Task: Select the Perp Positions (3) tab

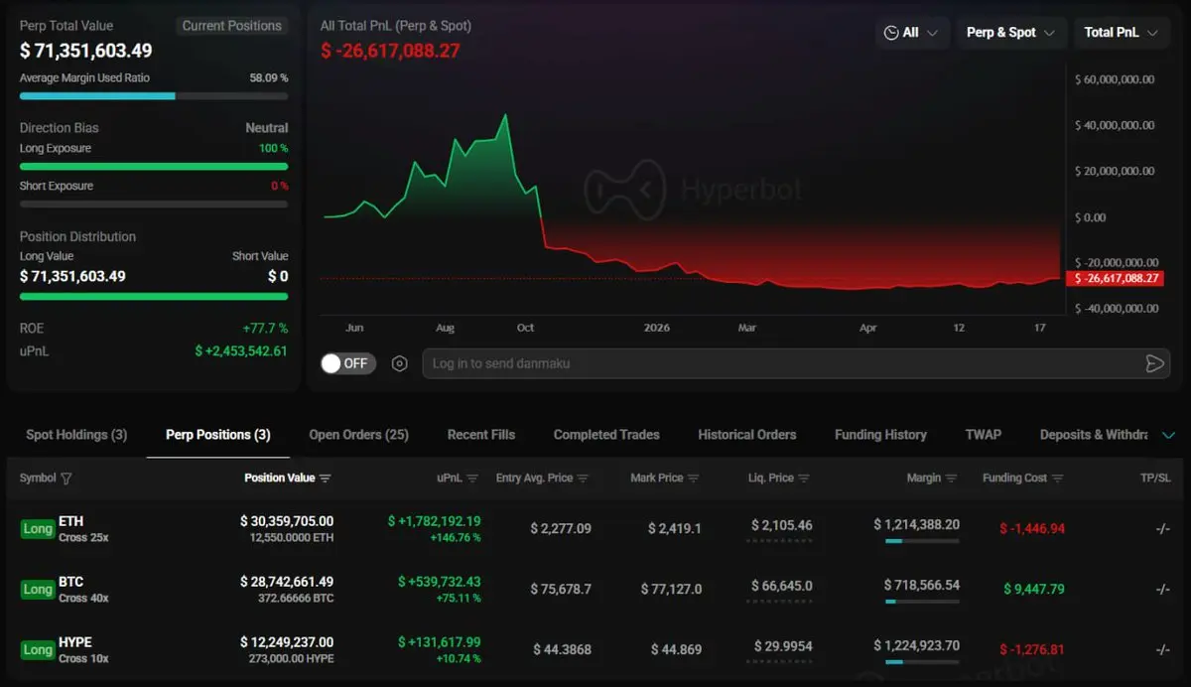Action: pos(218,435)
